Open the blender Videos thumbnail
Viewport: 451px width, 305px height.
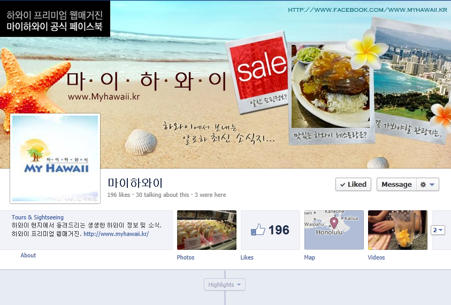(398, 230)
